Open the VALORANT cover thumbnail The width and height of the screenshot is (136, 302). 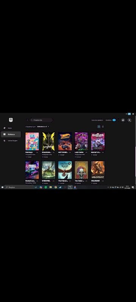click(x=98, y=170)
